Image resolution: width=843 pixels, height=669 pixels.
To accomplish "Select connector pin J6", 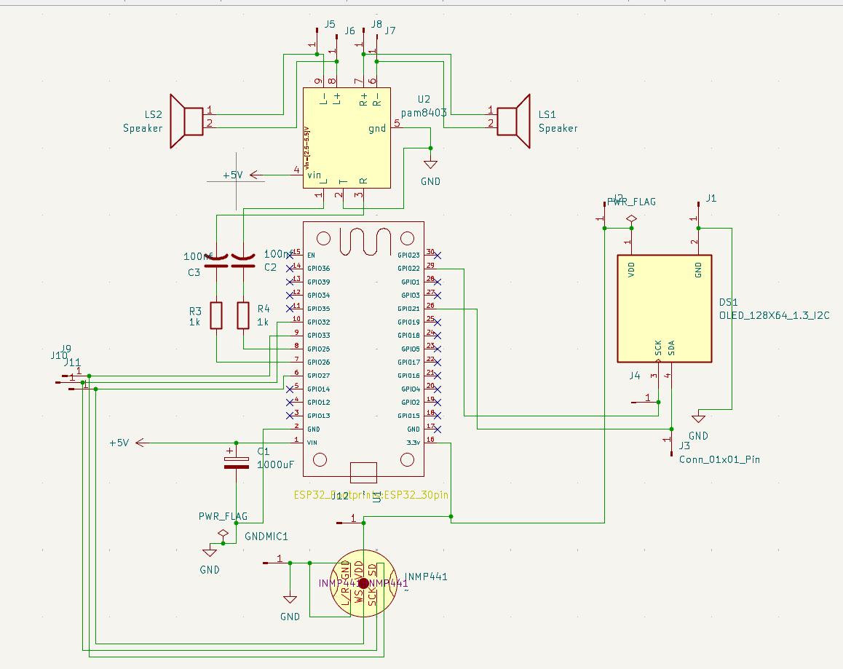I will pyautogui.click(x=336, y=48).
